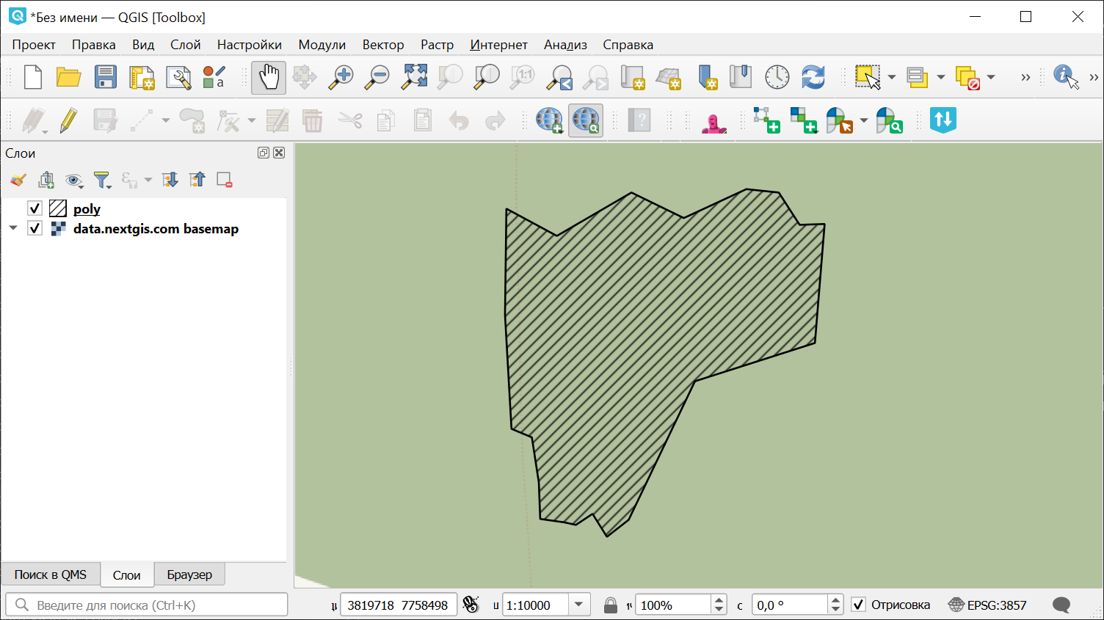This screenshot has height=620, width=1104.
Task: Float the Слои panel
Action: coord(264,153)
